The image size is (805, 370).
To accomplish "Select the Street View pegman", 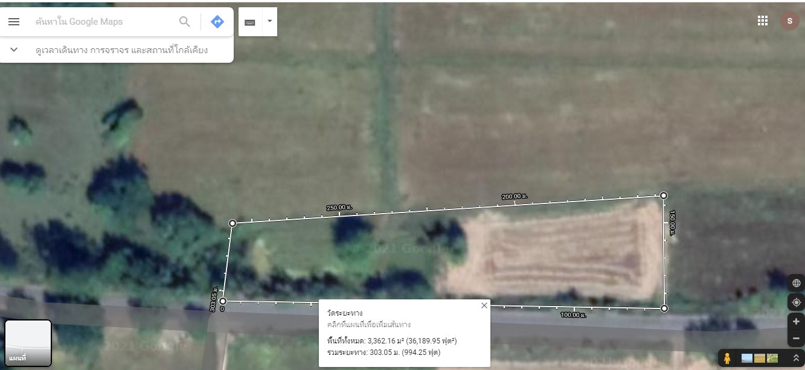I will coord(728,358).
